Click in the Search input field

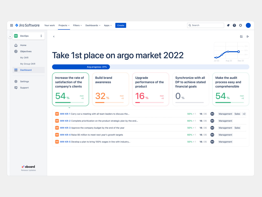(205, 25)
